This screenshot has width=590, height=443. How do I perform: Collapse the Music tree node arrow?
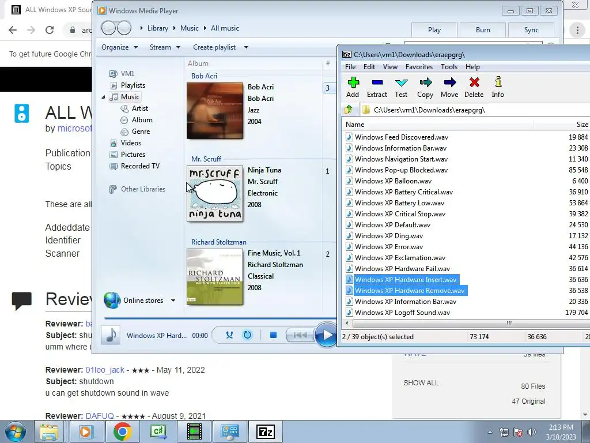[103, 97]
